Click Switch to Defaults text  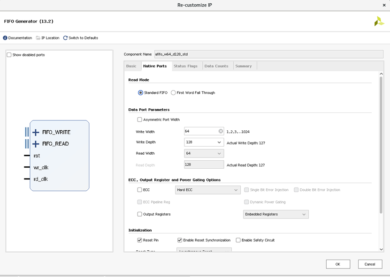tap(84, 38)
